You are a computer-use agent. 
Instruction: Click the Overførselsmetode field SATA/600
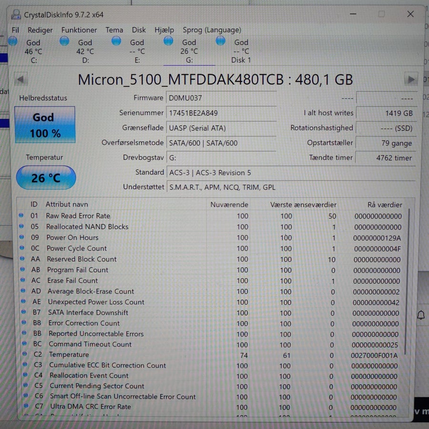click(221, 143)
